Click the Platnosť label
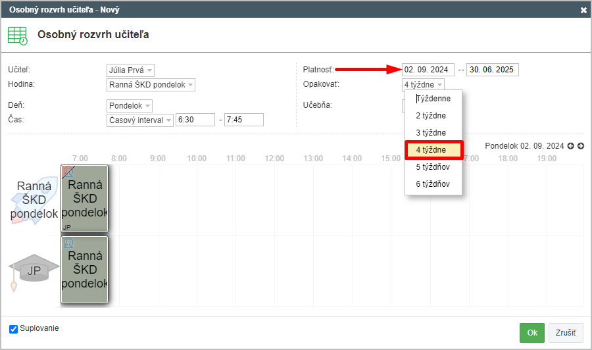This screenshot has height=350, width=592. (318, 70)
